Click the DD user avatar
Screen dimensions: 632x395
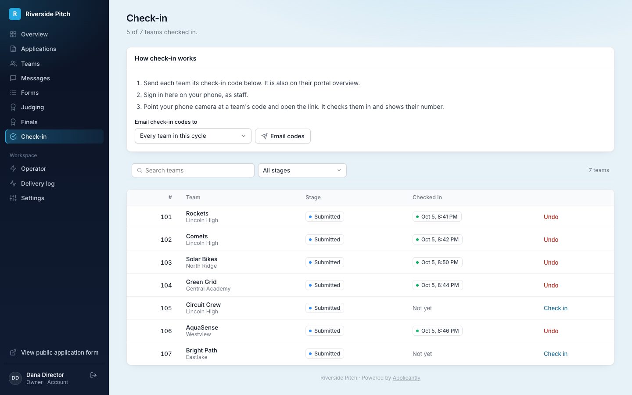pyautogui.click(x=15, y=378)
